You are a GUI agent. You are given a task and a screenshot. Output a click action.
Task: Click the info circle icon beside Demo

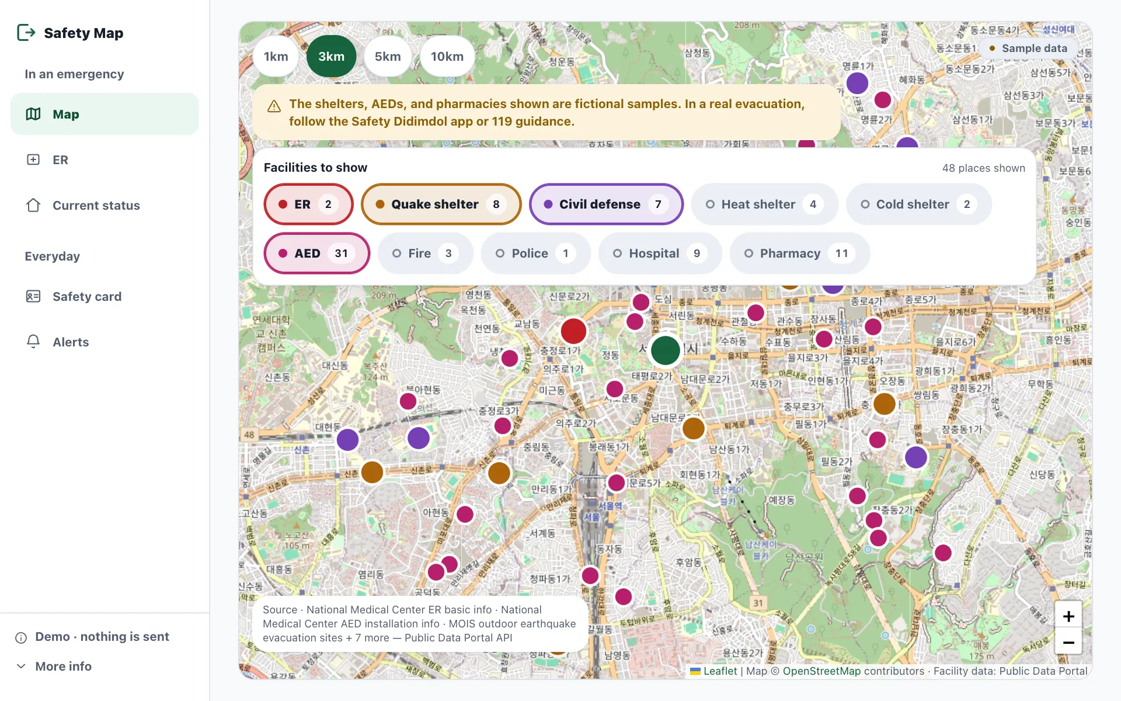(21, 637)
